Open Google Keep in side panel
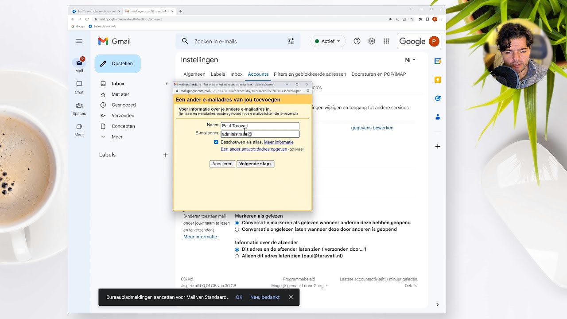Image resolution: width=567 pixels, height=319 pixels. pyautogui.click(x=438, y=80)
